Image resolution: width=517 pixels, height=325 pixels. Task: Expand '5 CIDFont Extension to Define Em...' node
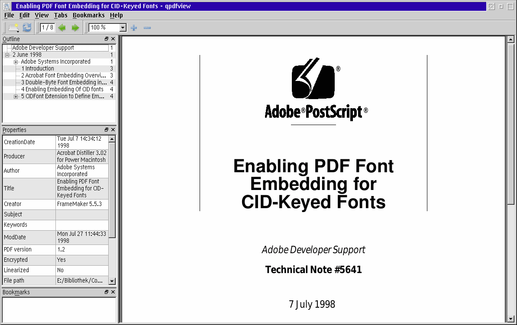click(16, 97)
